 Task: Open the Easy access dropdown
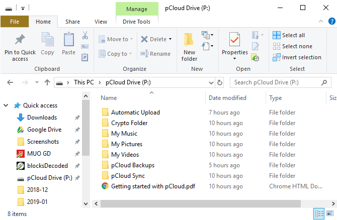[207, 46]
